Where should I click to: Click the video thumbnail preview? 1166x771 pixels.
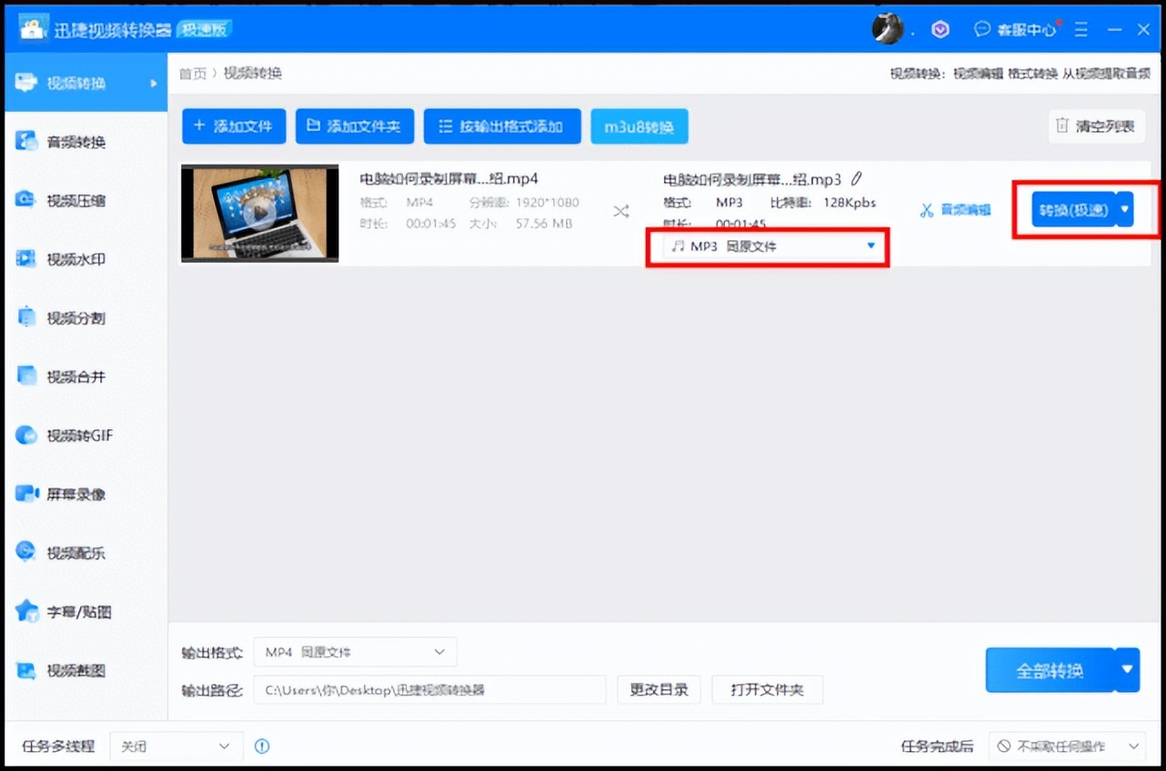(x=259, y=211)
